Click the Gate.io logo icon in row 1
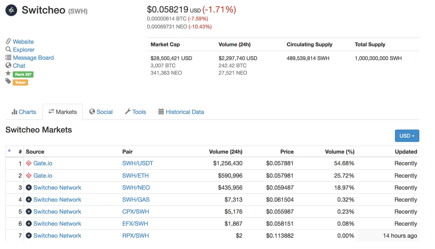This screenshot has width=435, height=249. point(29,163)
